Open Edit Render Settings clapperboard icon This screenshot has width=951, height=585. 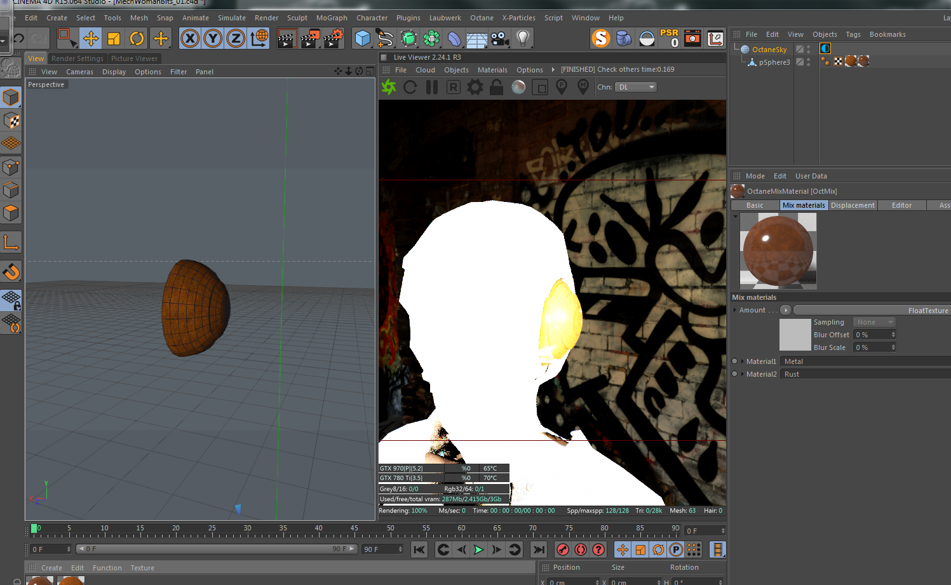tap(333, 39)
